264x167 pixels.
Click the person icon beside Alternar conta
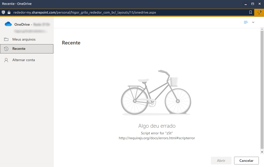[6, 60]
